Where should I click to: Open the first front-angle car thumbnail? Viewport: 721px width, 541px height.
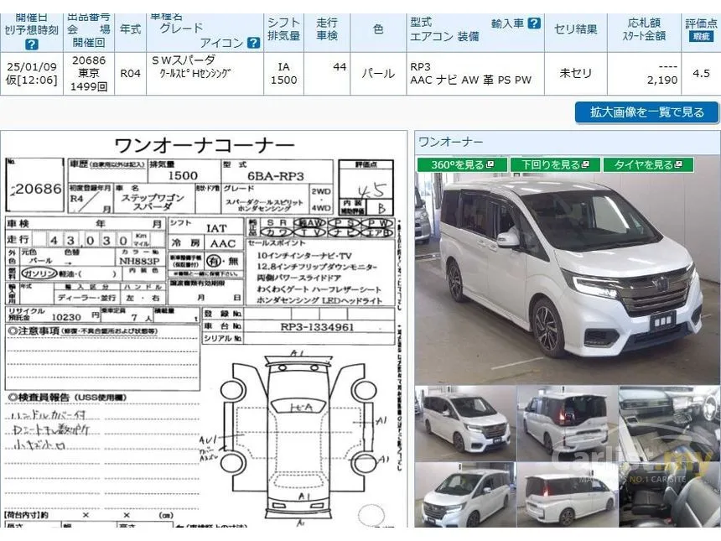[465, 424]
